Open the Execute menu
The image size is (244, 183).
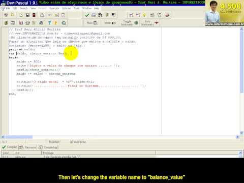[54, 8]
